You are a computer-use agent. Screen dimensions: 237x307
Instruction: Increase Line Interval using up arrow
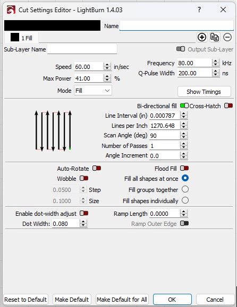[184, 113]
